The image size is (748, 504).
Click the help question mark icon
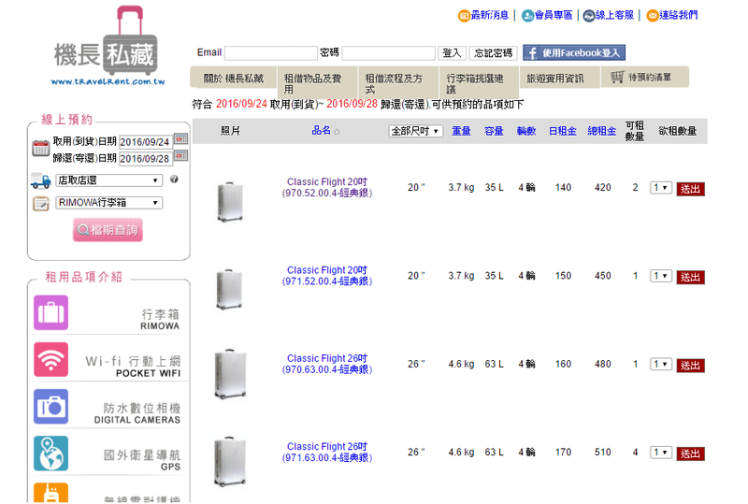(174, 180)
